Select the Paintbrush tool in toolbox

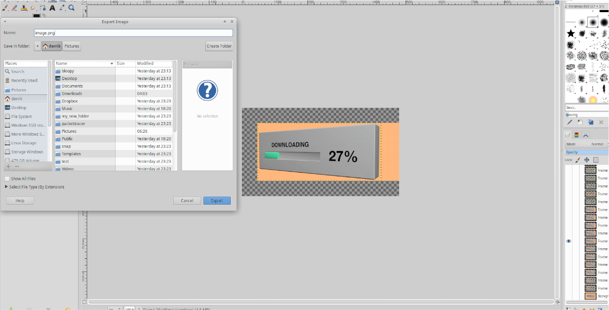(x=5, y=8)
